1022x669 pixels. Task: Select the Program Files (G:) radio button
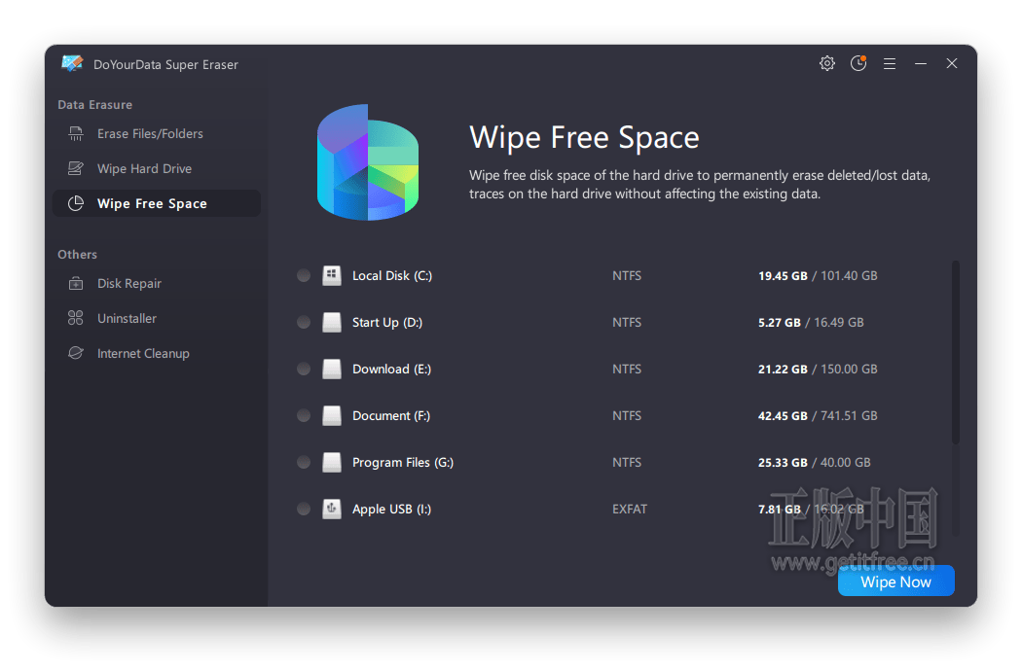tap(304, 463)
